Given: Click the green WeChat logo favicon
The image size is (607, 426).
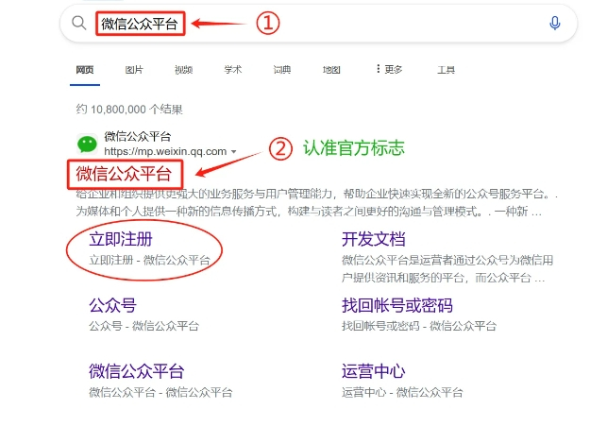Looking at the screenshot, I should click(87, 145).
